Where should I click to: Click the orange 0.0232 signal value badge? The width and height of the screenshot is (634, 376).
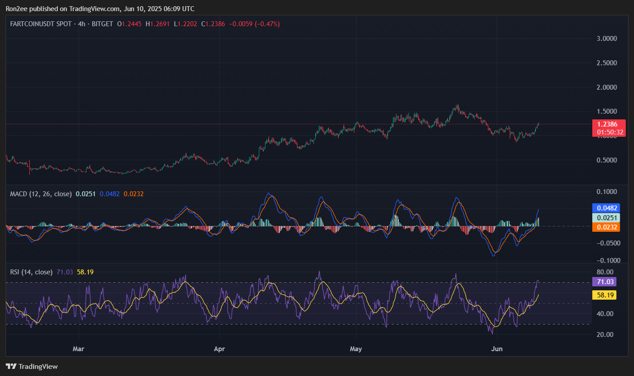tap(607, 227)
